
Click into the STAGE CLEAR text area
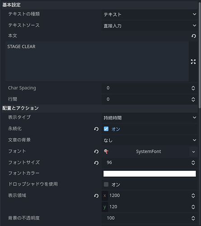97,61
